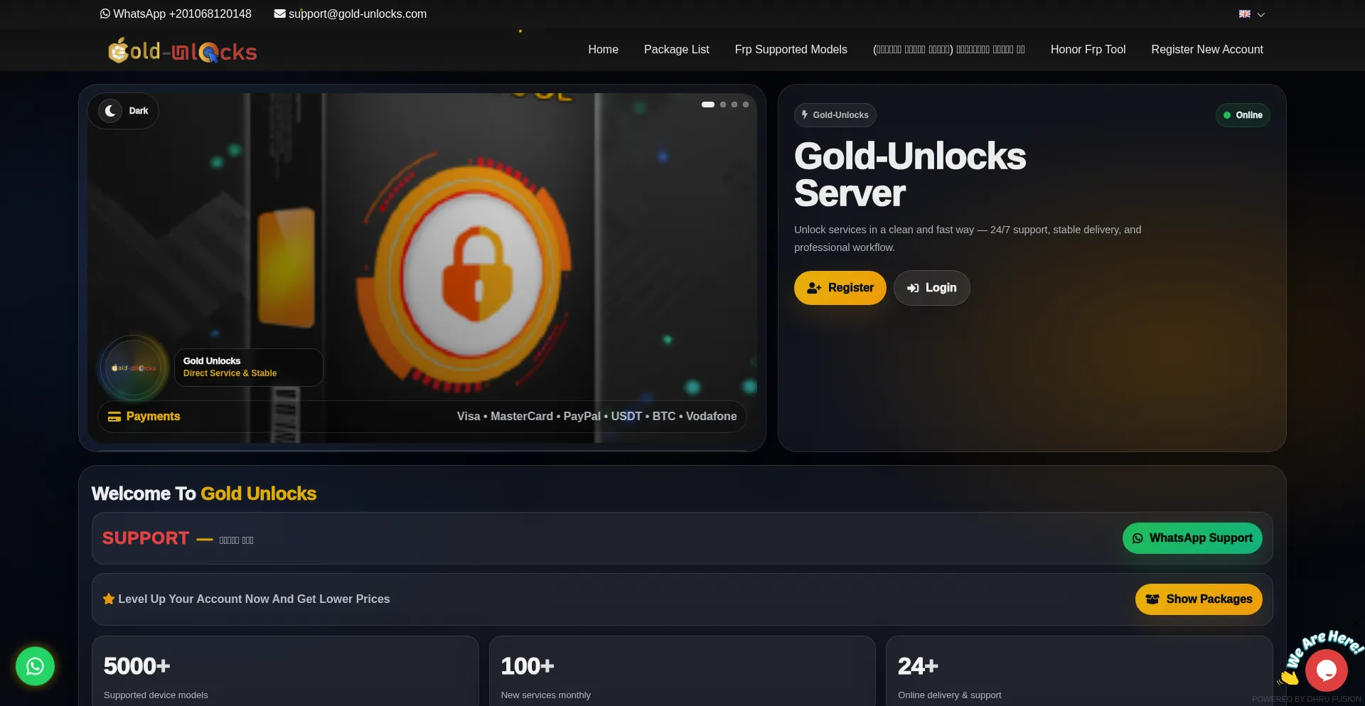Select the first carousel slide indicator
The height and width of the screenshot is (706, 1365).
click(x=708, y=105)
